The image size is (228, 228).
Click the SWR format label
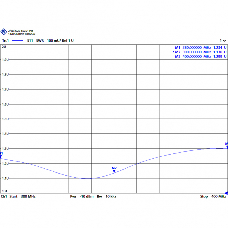coord(40,41)
